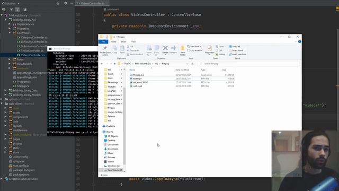The image size is (339, 191).
Task: Select the VideosController.cs editor tab
Action: pyautogui.click(x=92, y=3)
